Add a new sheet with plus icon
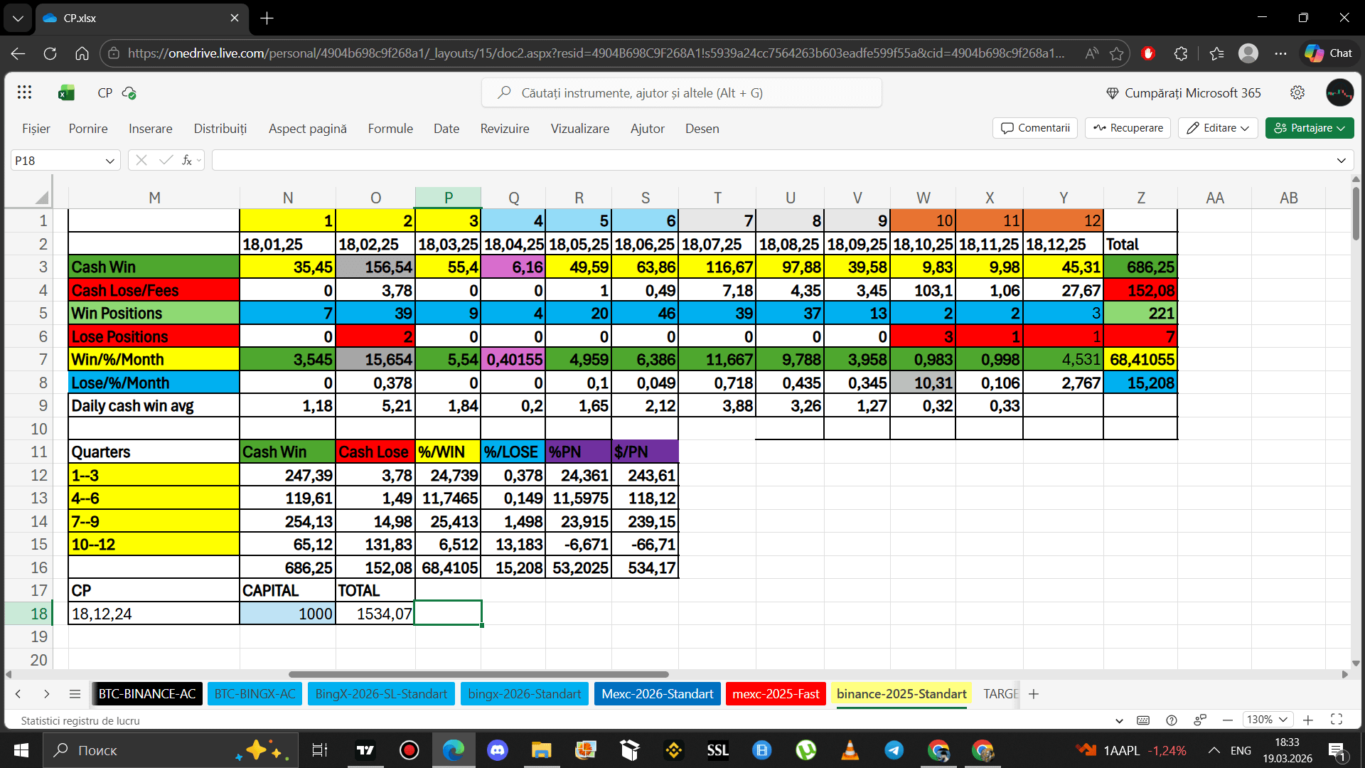The image size is (1365, 768). pyautogui.click(x=1034, y=694)
